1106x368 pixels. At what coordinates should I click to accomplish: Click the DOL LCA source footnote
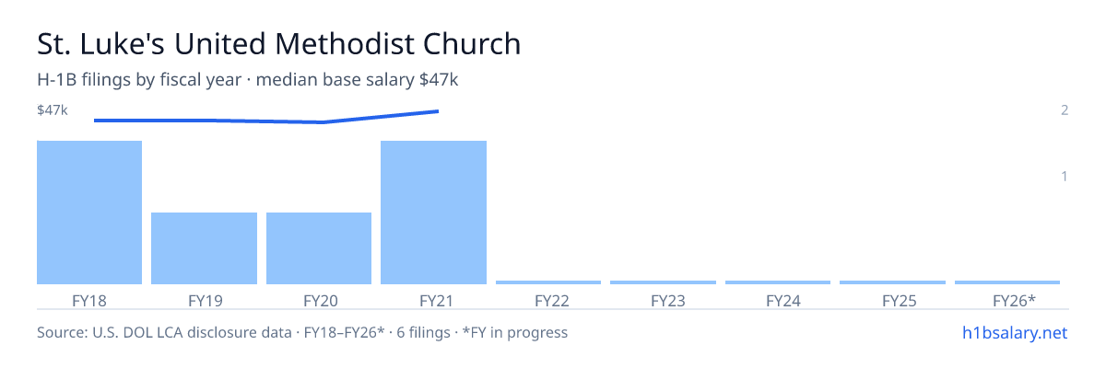[x=302, y=332]
